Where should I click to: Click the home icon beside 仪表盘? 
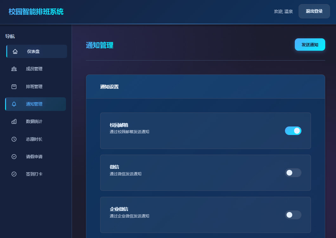15,52
